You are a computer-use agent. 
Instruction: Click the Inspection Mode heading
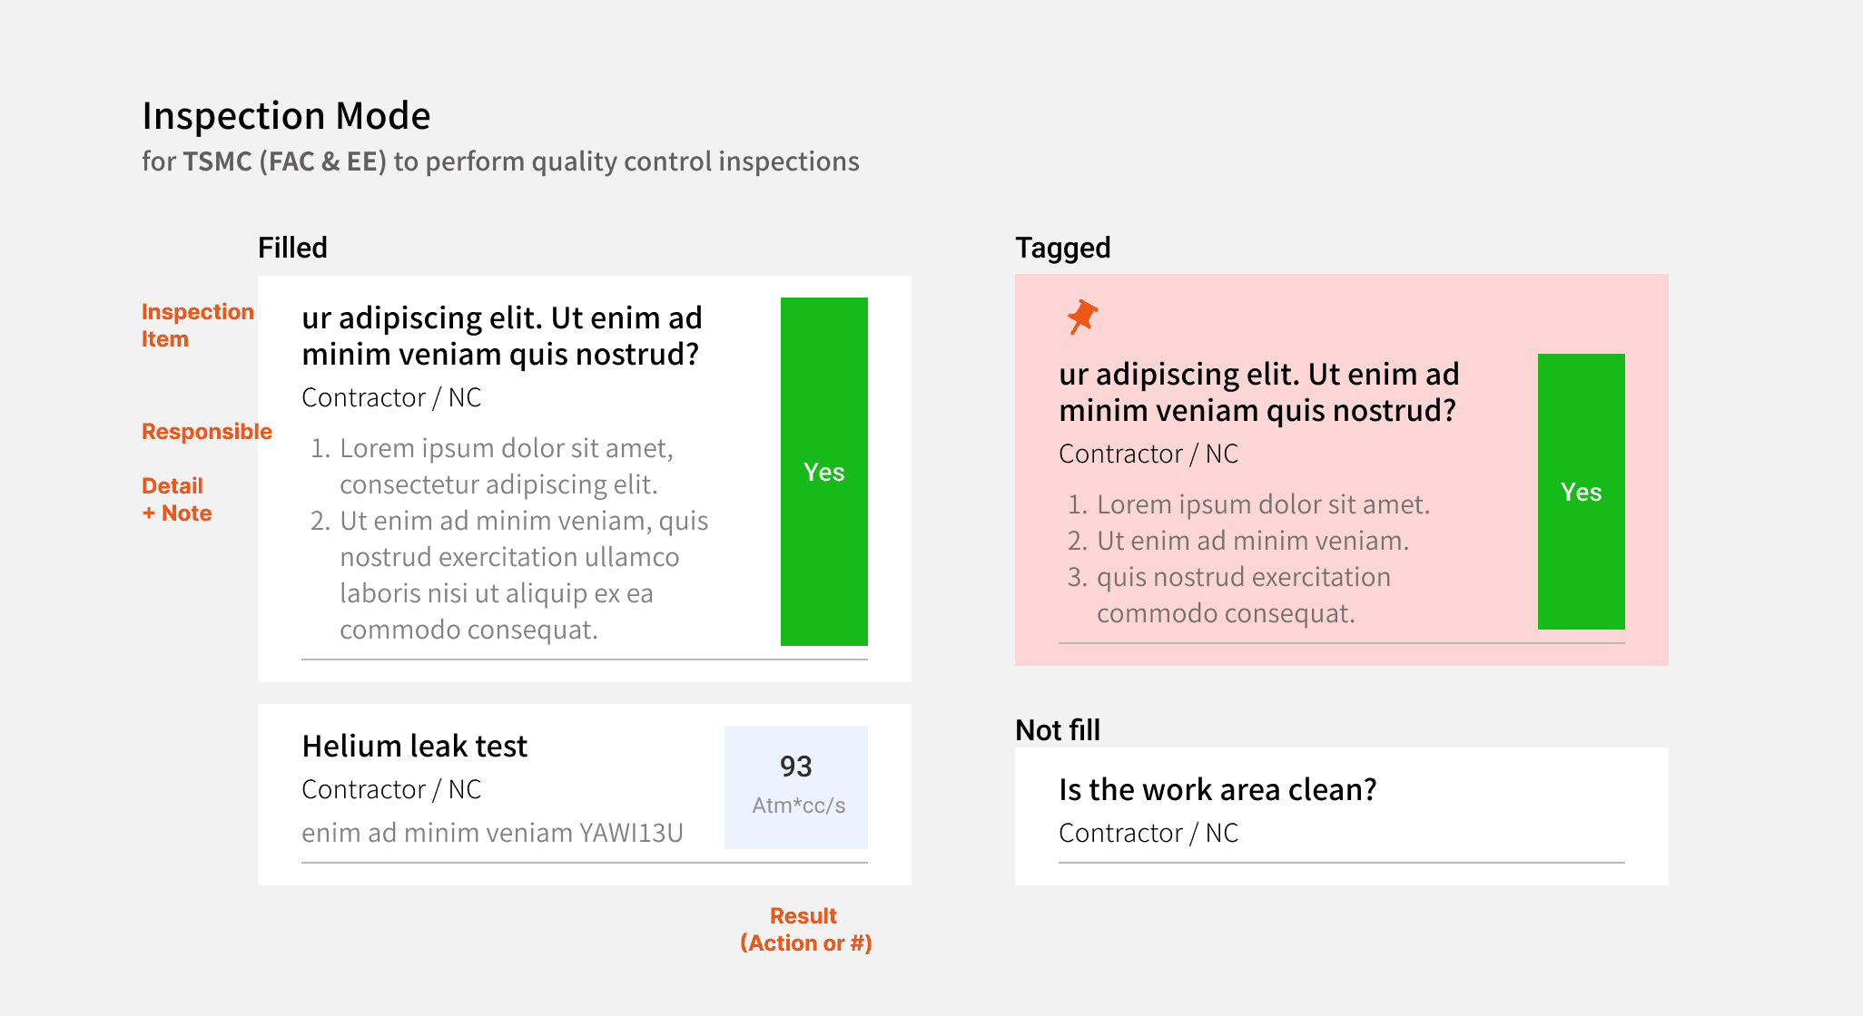click(286, 116)
